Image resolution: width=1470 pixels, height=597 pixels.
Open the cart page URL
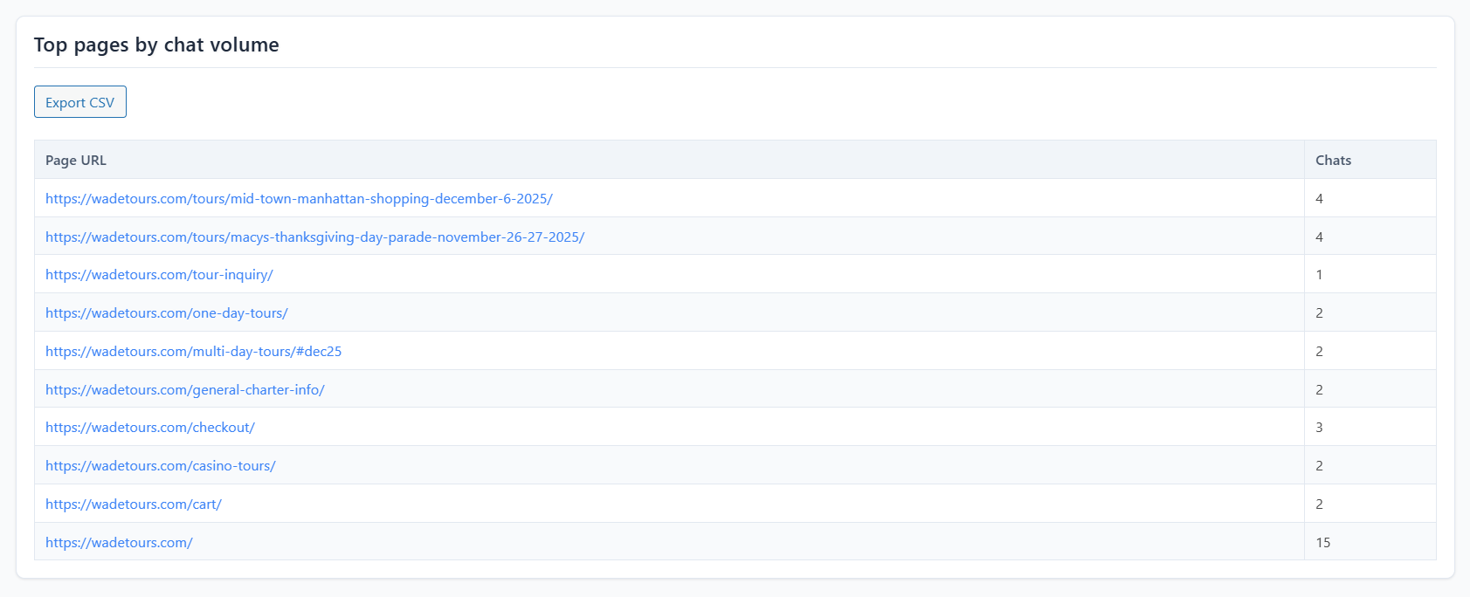pos(133,504)
